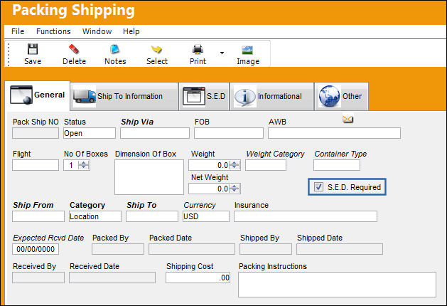447x306 pixels.
Task: Click the AWB input field
Action: [335, 133]
